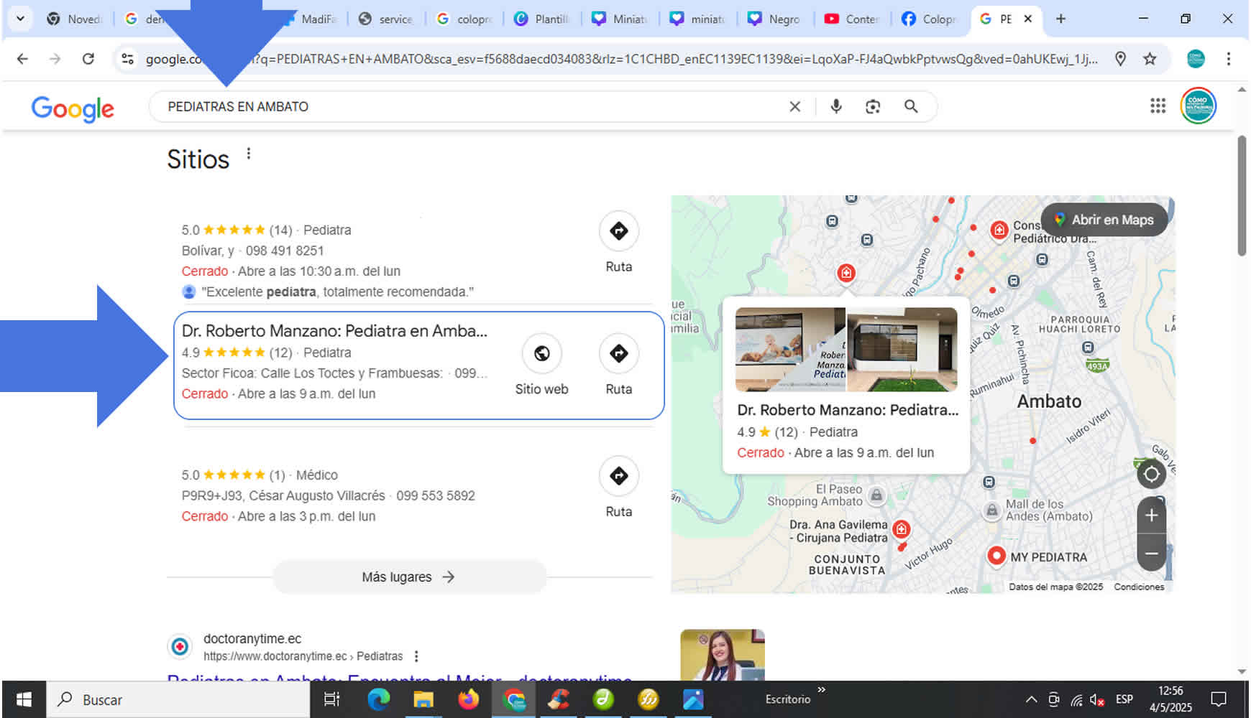Viewport: 1251px width, 718px height.
Task: Open the tab search chevron
Action: pyautogui.click(x=19, y=19)
